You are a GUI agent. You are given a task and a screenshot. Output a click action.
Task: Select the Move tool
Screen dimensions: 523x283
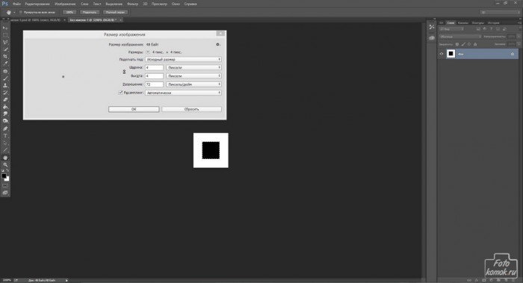click(5, 28)
